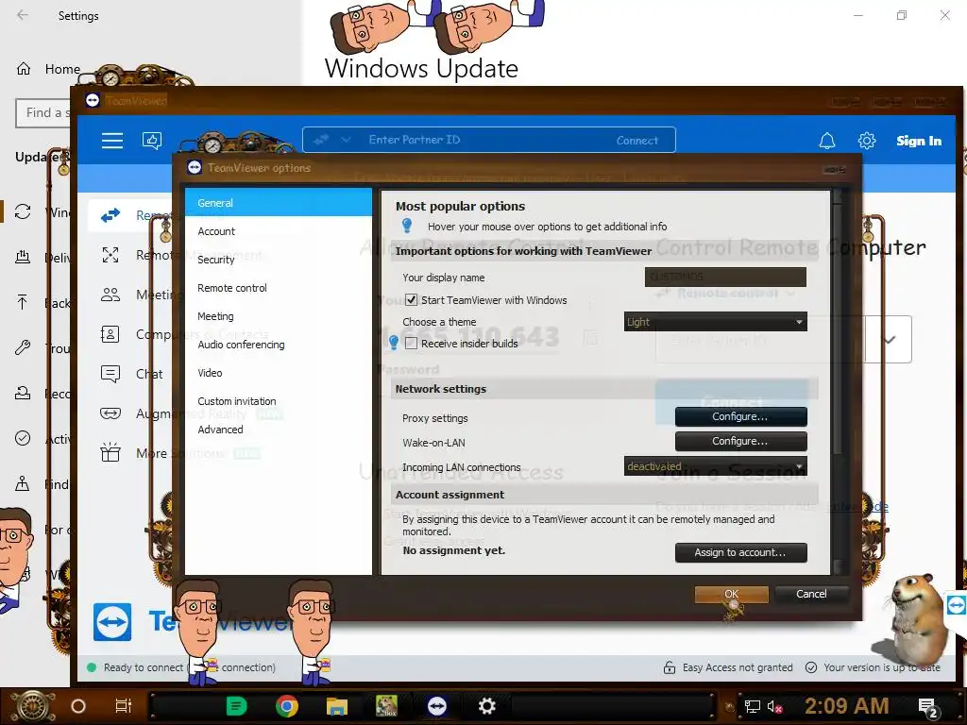Select Backup arrow icon in Settings

pyautogui.click(x=23, y=302)
